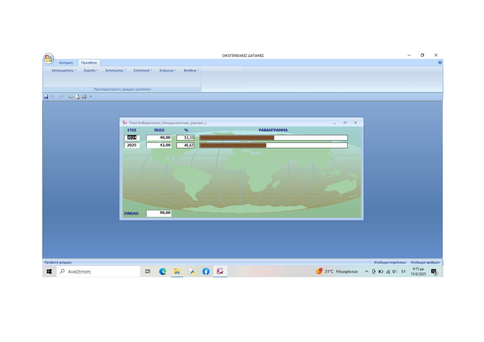Switch to the Κεντρική ribbon tab
484x342 pixels.
click(66, 63)
